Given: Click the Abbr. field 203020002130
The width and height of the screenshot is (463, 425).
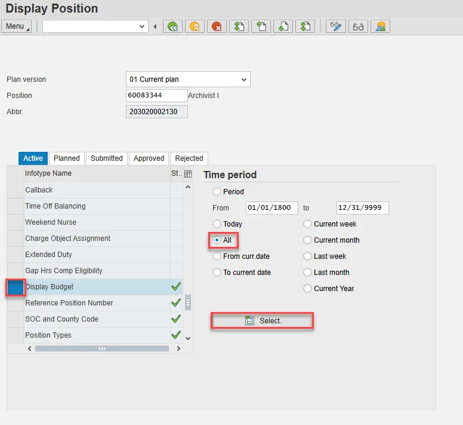Looking at the screenshot, I should tap(156, 112).
